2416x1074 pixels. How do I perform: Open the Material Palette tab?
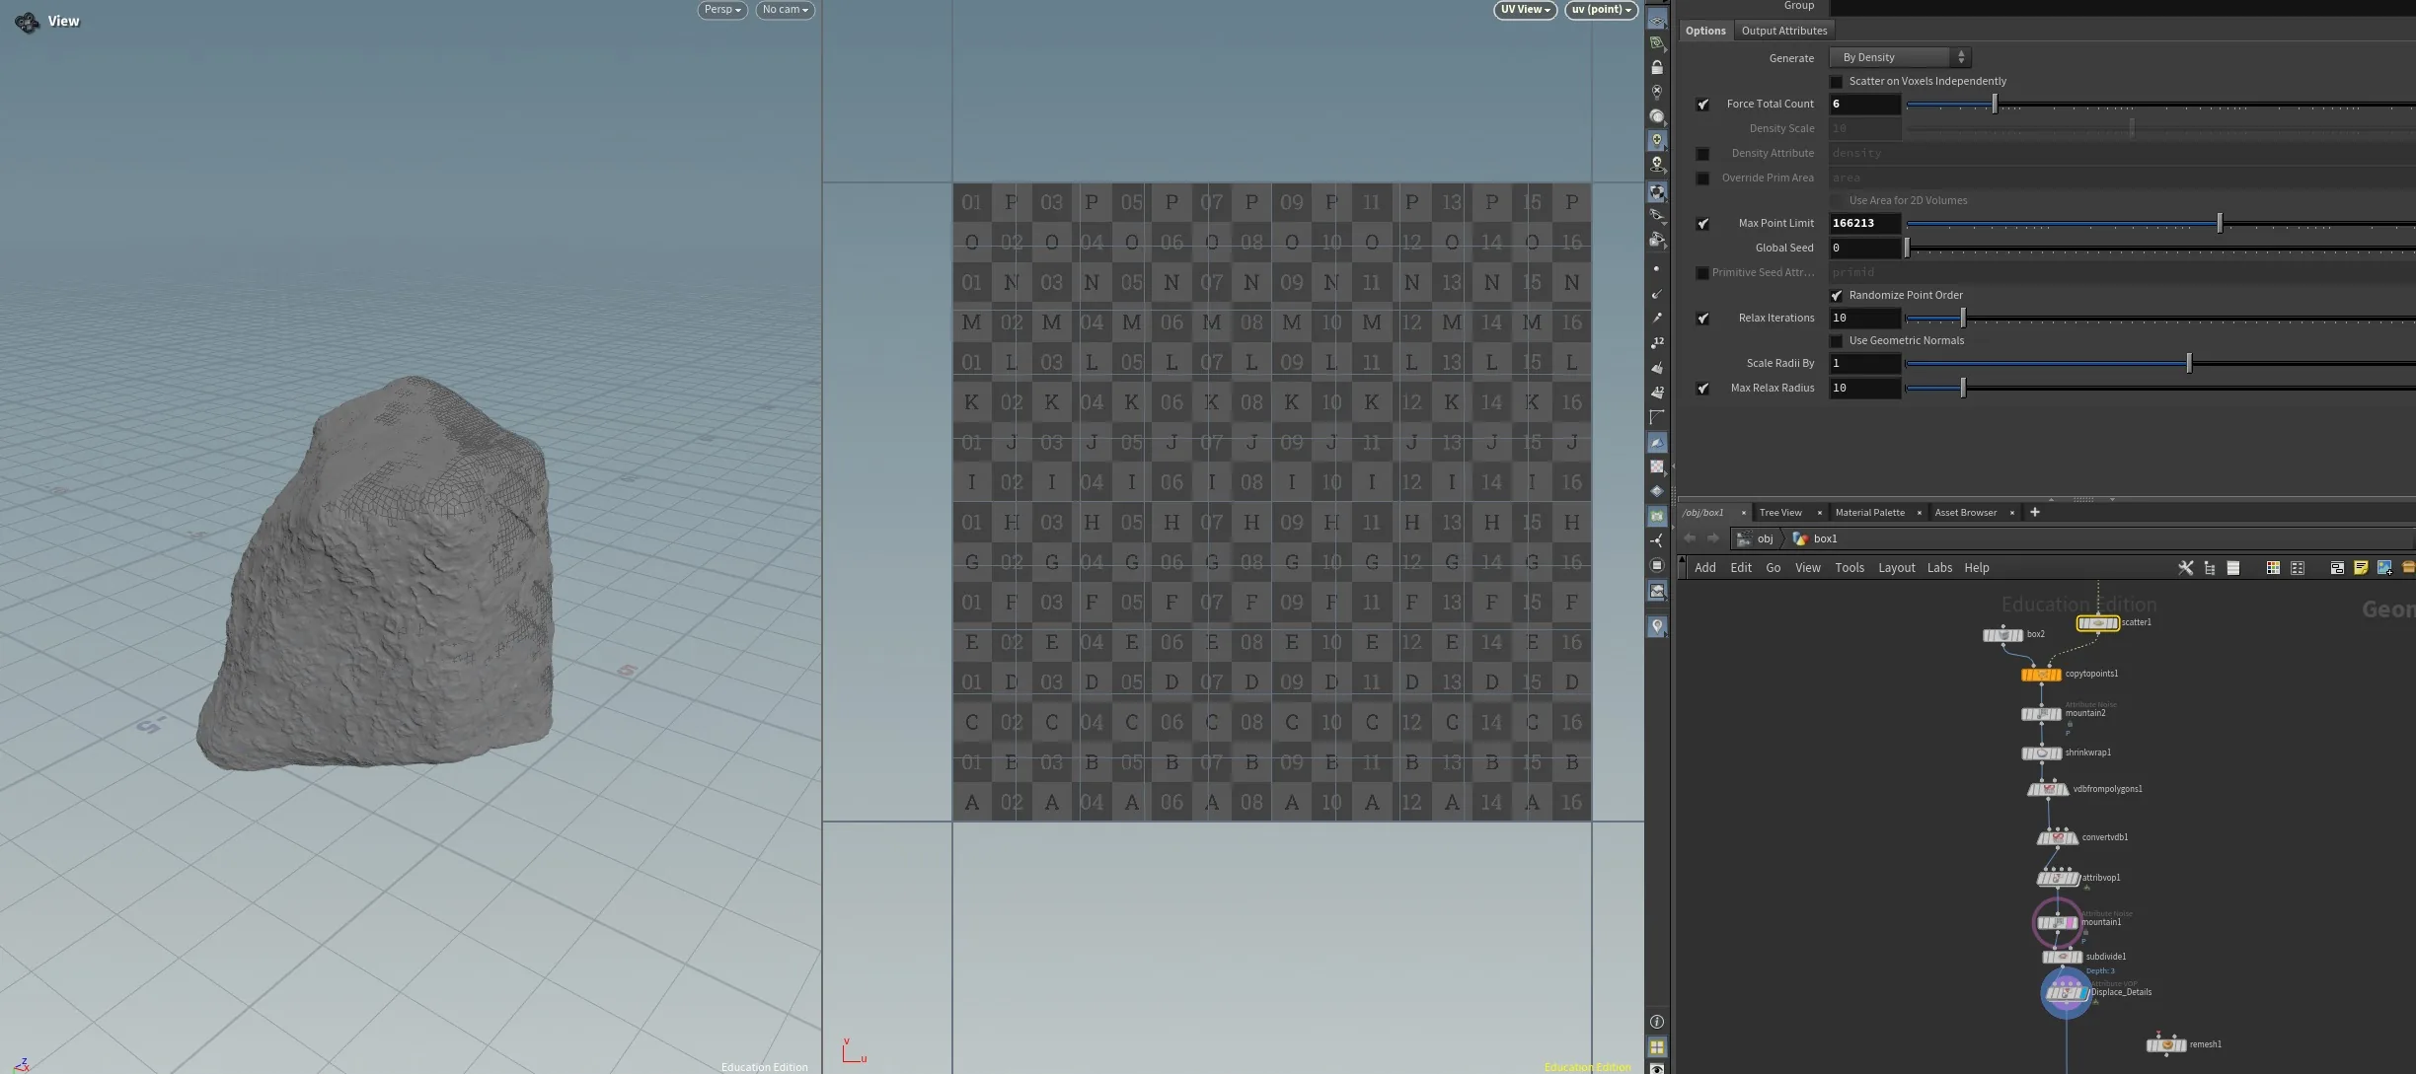(x=1869, y=513)
